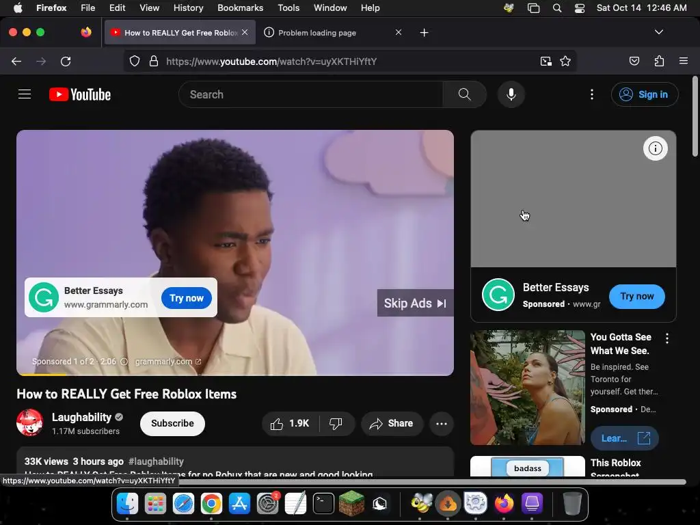Open menu for Toronto sponsored card
700x525 pixels.
[667, 338]
